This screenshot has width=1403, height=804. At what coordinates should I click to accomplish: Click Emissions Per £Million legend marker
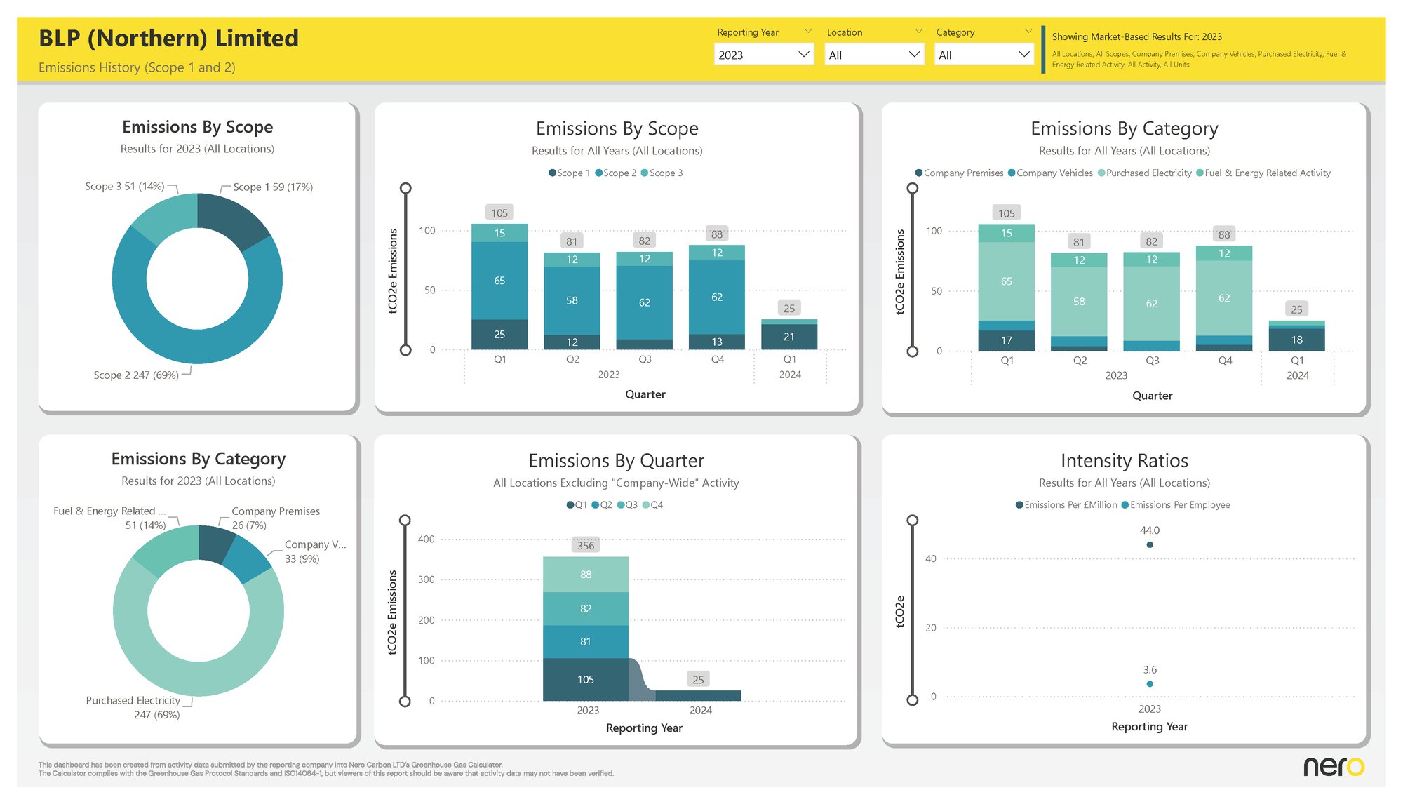(1019, 505)
